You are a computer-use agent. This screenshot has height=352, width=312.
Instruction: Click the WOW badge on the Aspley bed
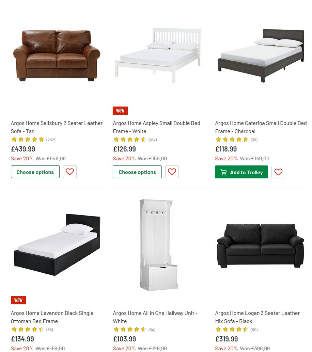(120, 111)
